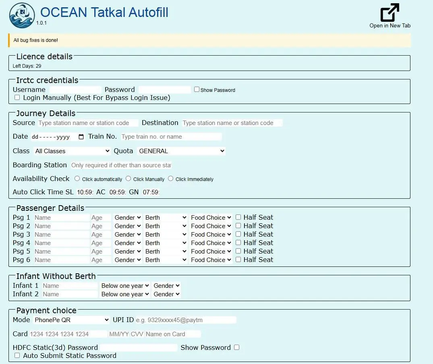
Task: Open Gender dropdown for Psg 1
Action: click(x=127, y=218)
